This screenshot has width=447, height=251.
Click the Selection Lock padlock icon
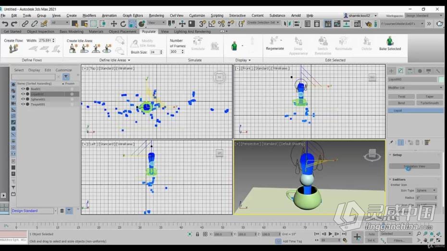197,234
